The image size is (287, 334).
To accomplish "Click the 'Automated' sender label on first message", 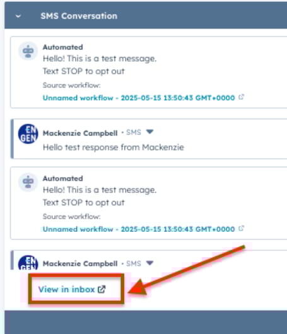I will (x=63, y=47).
